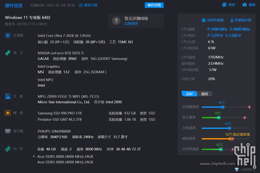Click the timing 38-48-48-72 2T value

128,149
